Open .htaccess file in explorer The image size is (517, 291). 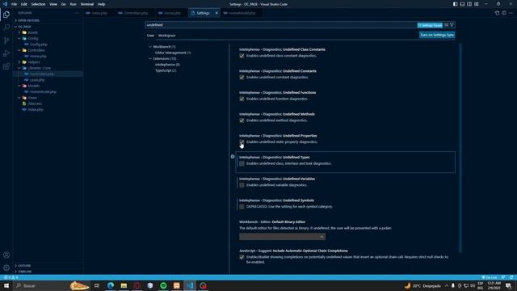tap(35, 103)
